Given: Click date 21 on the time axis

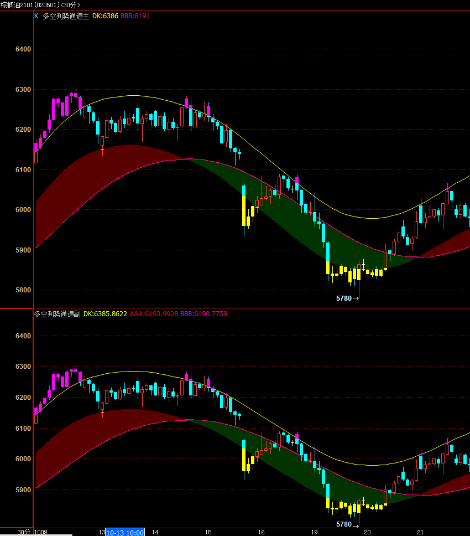Looking at the screenshot, I should point(420,532).
